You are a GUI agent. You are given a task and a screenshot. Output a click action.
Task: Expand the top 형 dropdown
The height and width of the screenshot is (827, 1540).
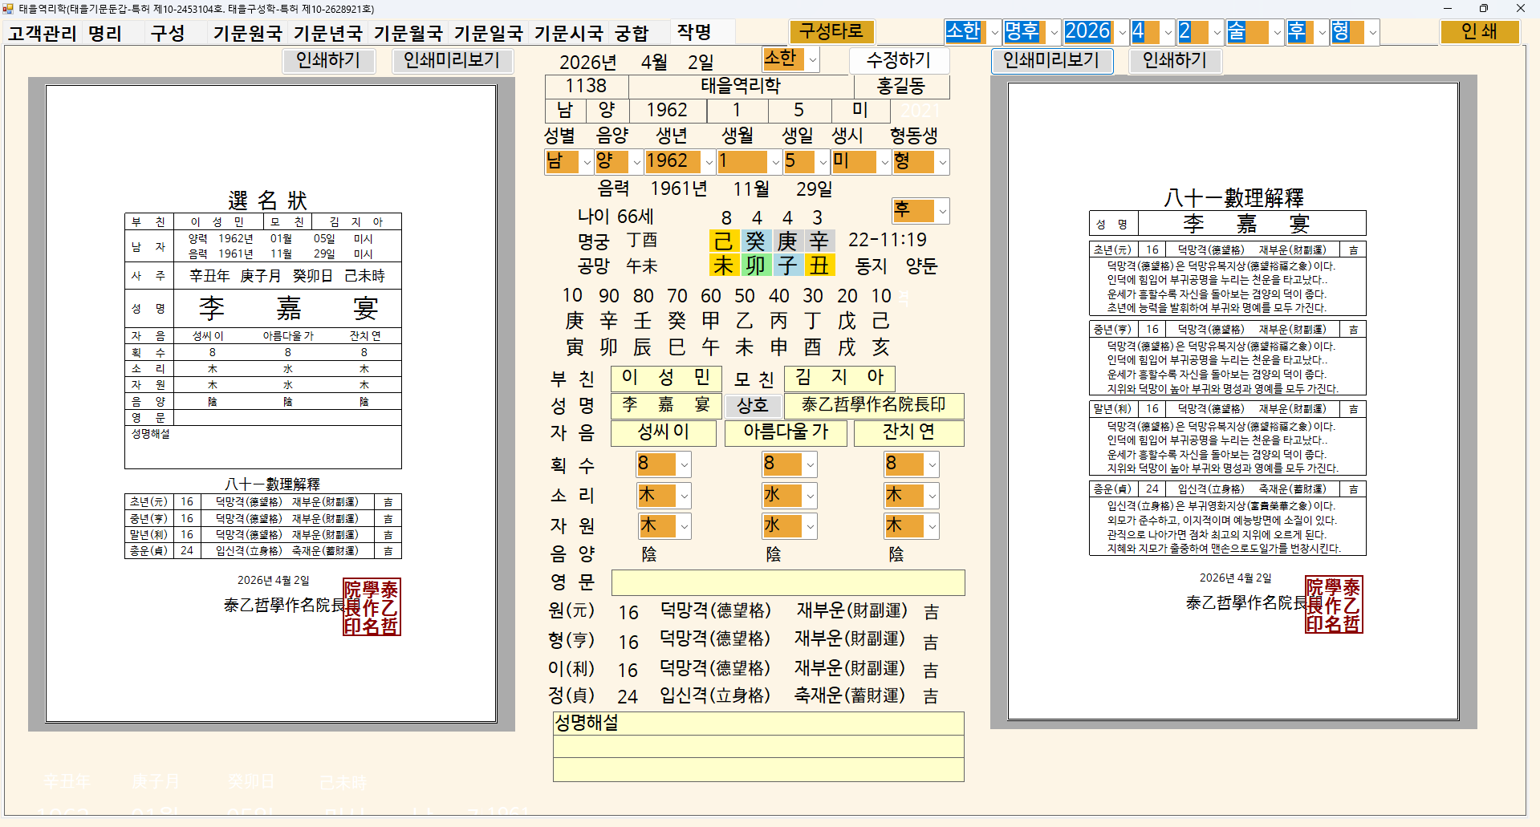pyautogui.click(x=1372, y=32)
